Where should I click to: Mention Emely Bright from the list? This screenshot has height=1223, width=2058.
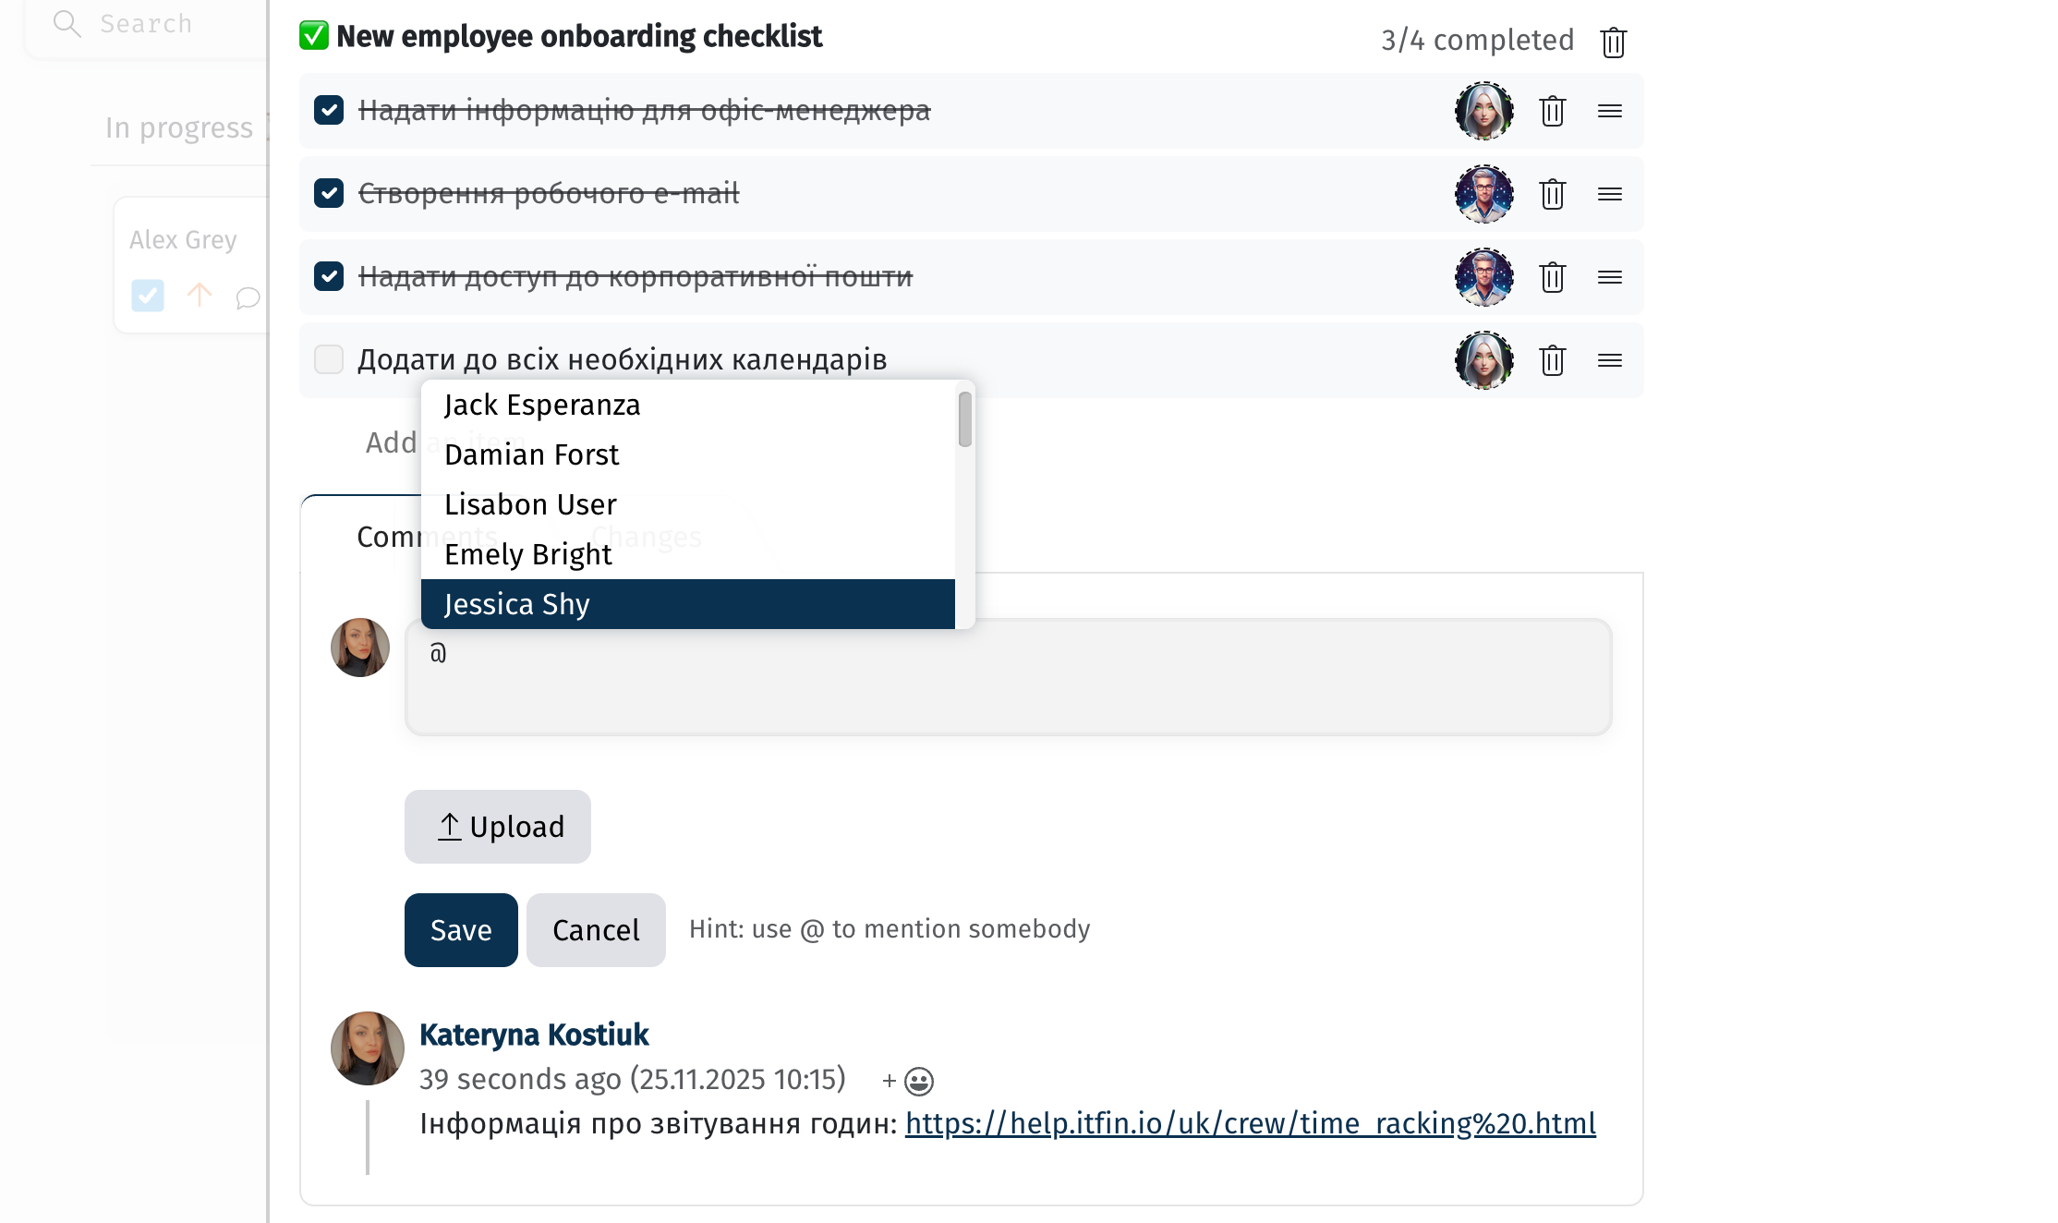[x=527, y=554]
